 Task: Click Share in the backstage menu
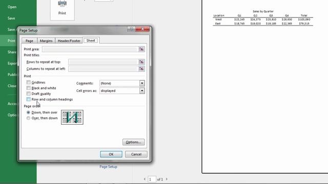pyautogui.click(x=12, y=52)
